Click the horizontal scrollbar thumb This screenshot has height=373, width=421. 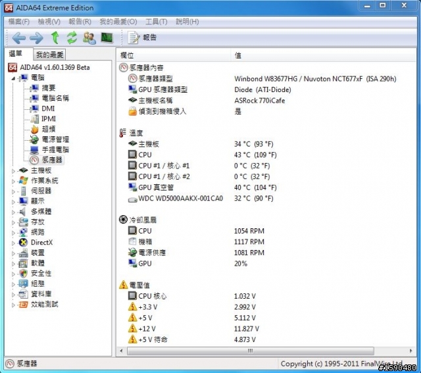click(x=250, y=351)
